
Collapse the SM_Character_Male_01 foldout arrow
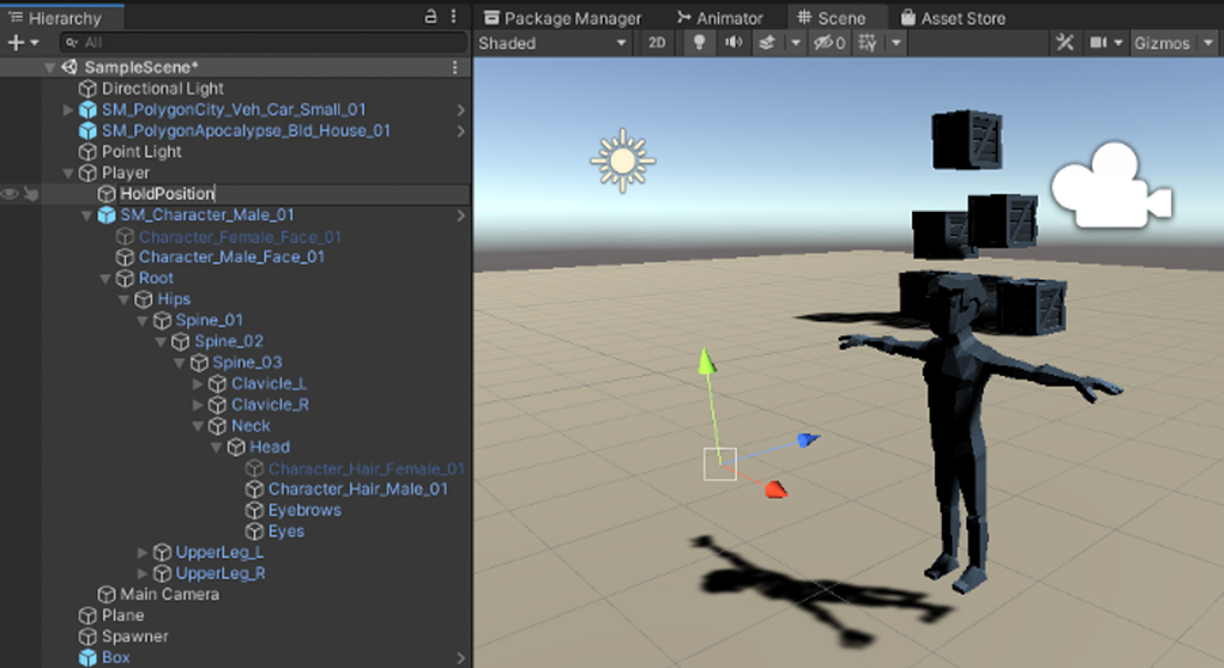click(x=86, y=216)
